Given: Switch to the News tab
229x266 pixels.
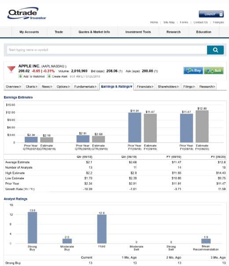Looking at the screenshot, I should coord(47,86).
